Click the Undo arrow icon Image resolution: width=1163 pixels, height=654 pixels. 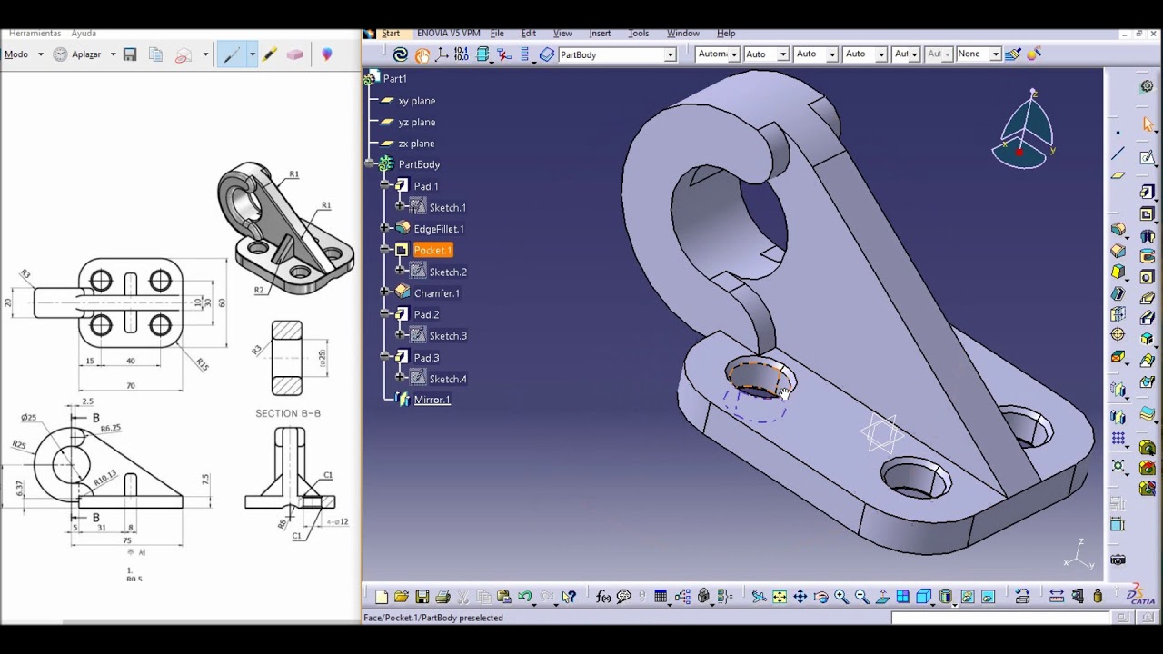[524, 597]
